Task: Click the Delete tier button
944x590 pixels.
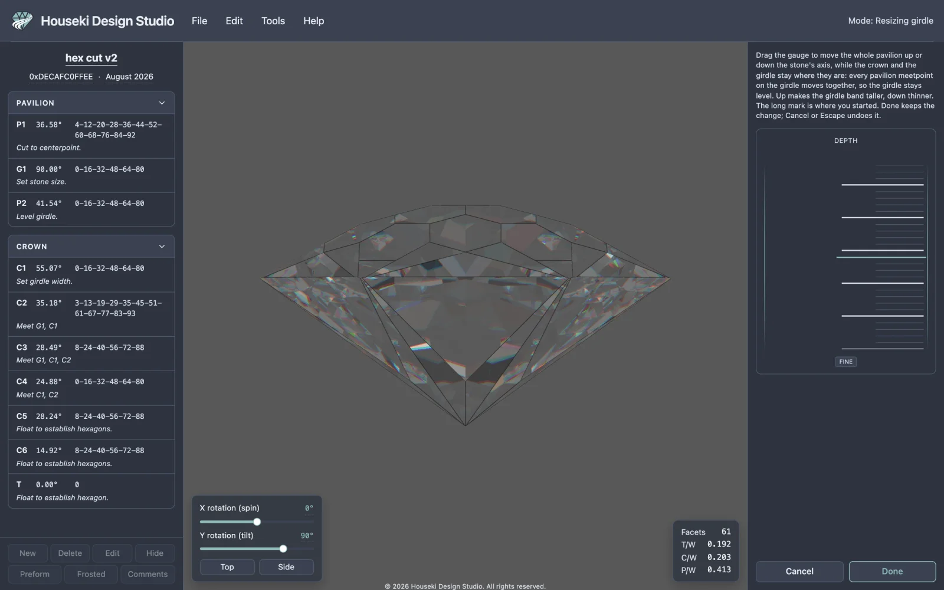Action: [70, 553]
